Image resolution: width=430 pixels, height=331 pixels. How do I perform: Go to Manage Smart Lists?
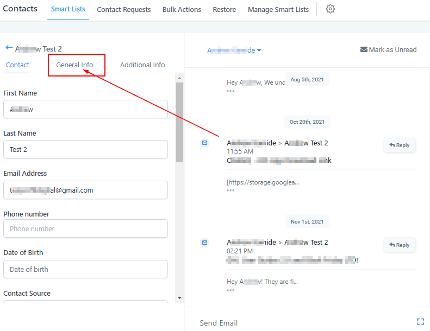[278, 9]
